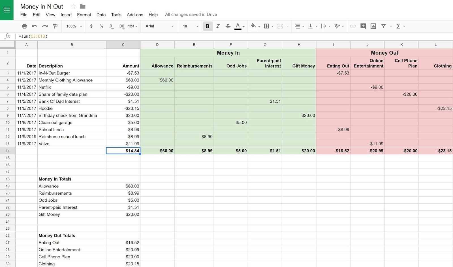Expand the filter views arrow
The height and width of the screenshot is (267, 453).
click(391, 26)
